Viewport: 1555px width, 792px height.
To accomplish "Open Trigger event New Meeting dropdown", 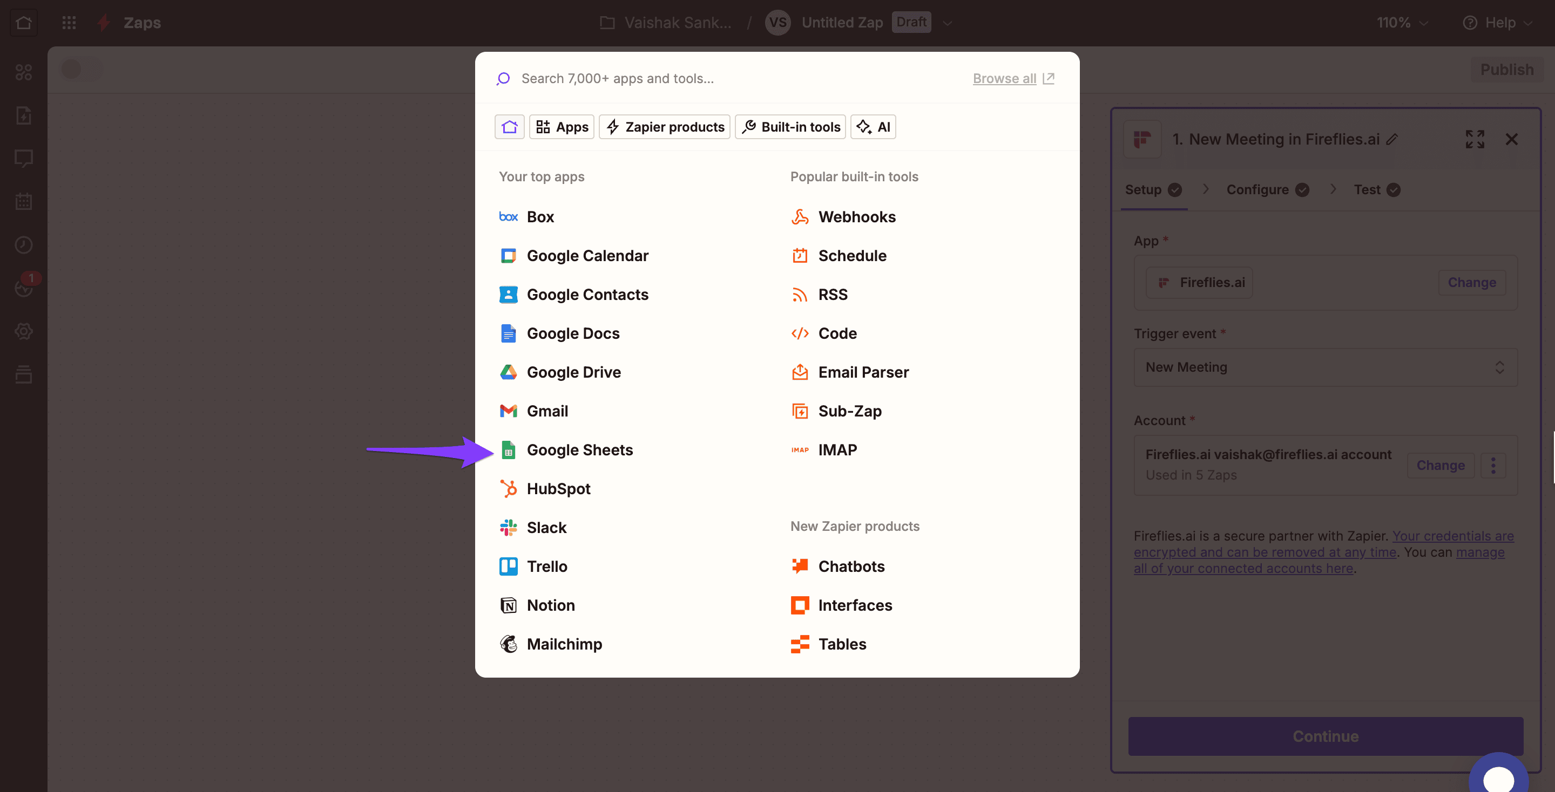I will tap(1325, 367).
